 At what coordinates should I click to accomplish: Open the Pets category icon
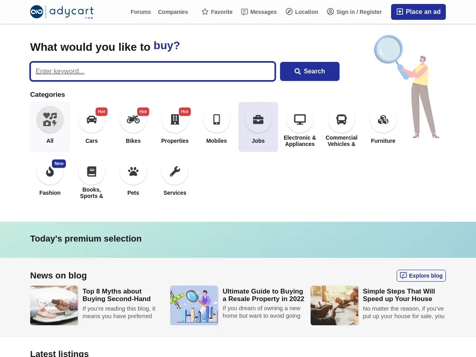(x=133, y=171)
